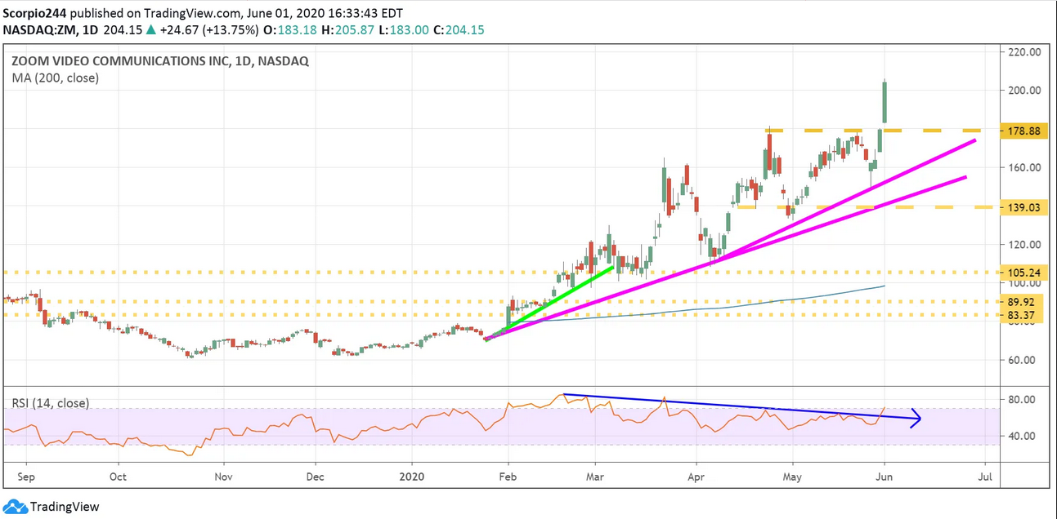This screenshot has width=1057, height=519.
Task: Click the 220.00 price axis value
Action: (x=1026, y=51)
